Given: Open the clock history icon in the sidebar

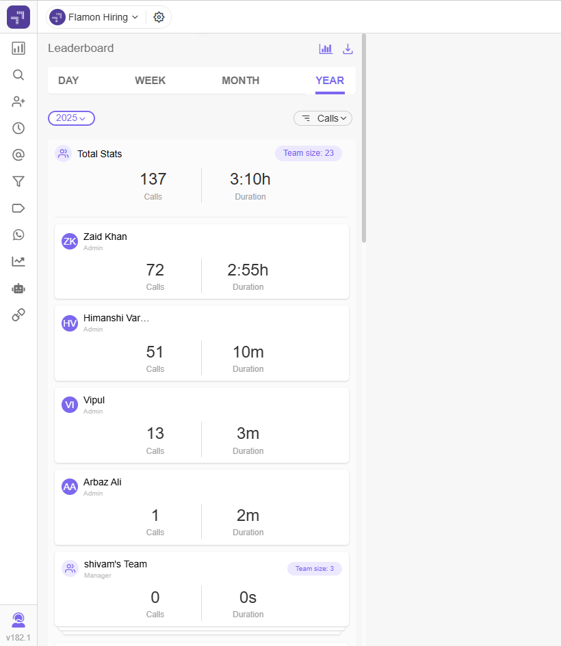Looking at the screenshot, I should pyautogui.click(x=18, y=128).
